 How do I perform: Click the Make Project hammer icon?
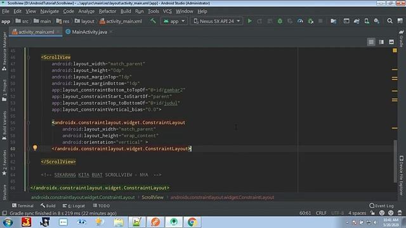pos(153,21)
